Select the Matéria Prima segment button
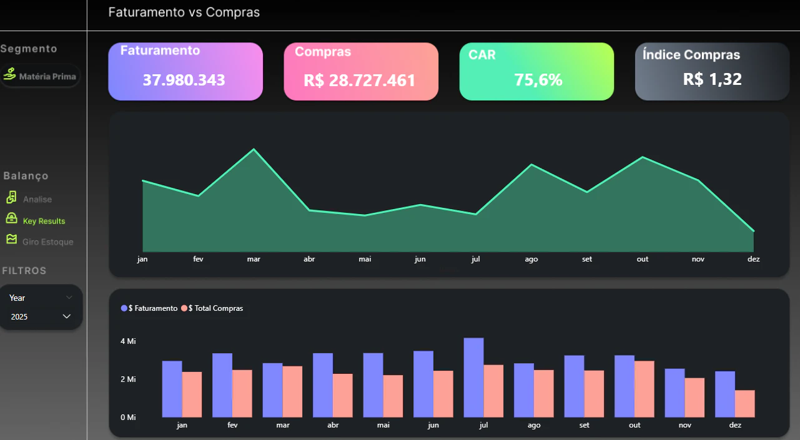 click(40, 76)
